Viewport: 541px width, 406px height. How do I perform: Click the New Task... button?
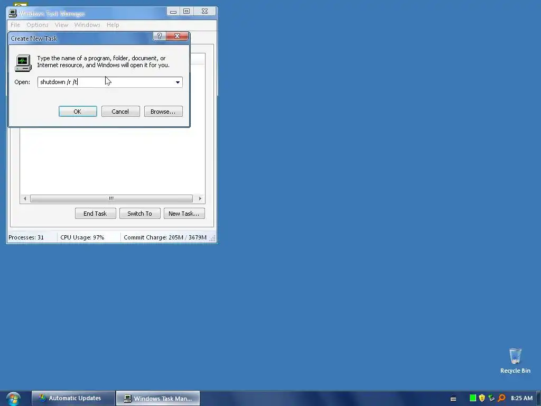tap(184, 214)
